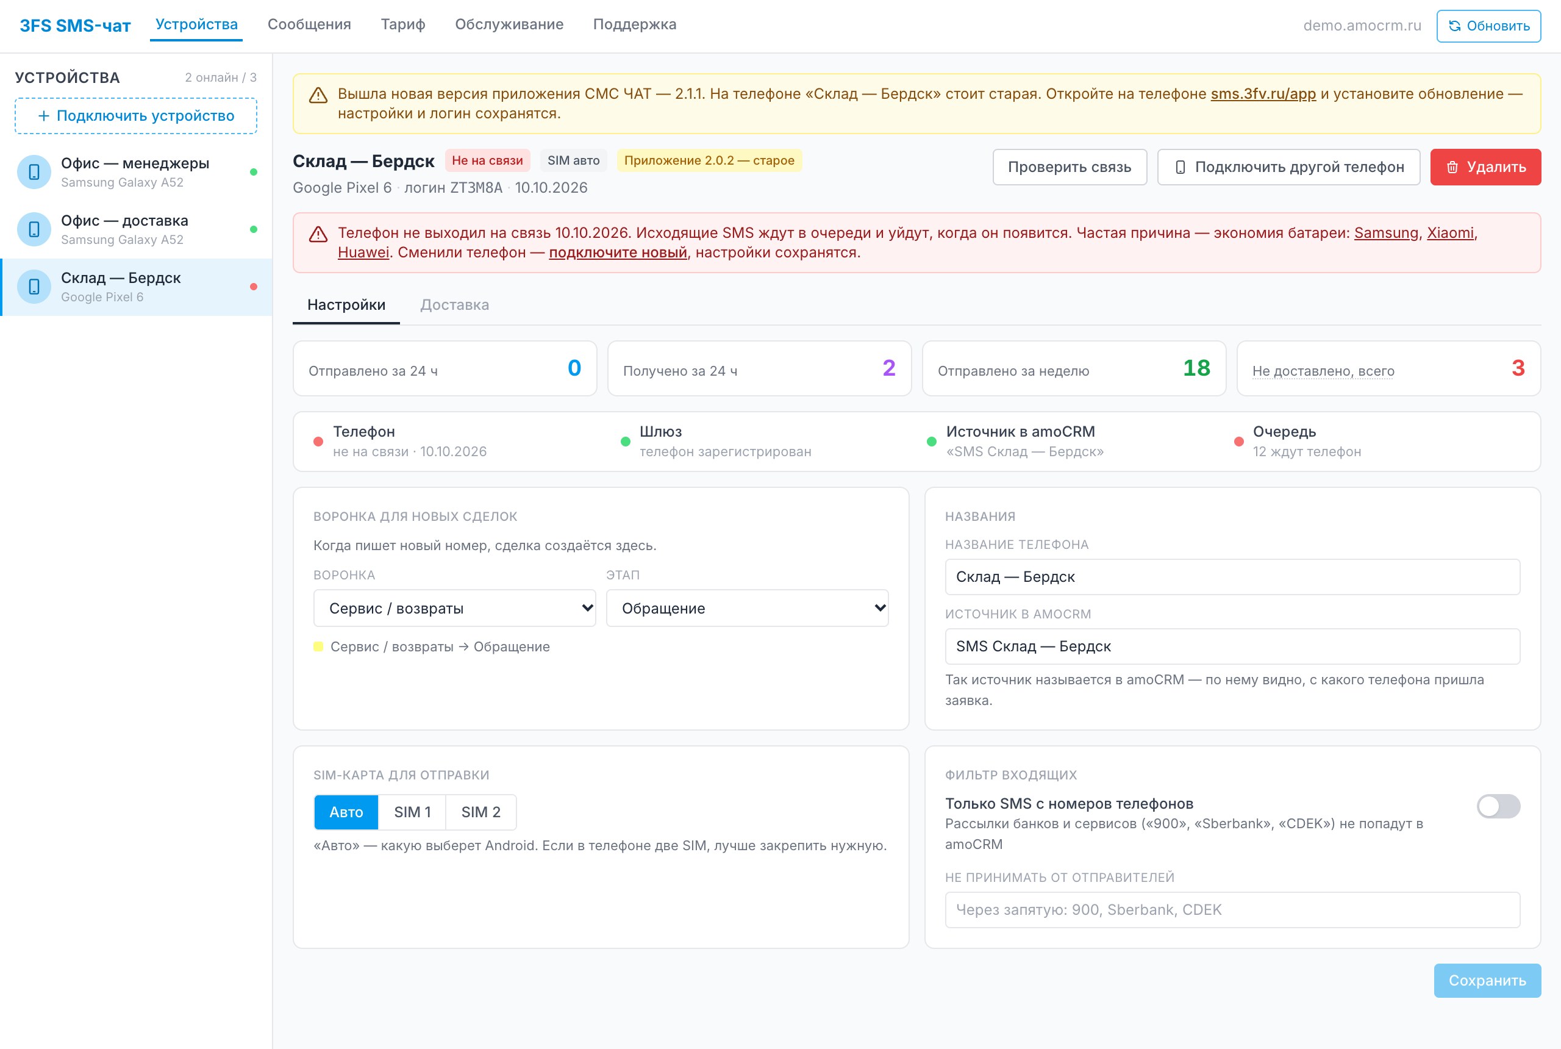Click the Приложение 2.0.2 — старое badge

pos(709,160)
